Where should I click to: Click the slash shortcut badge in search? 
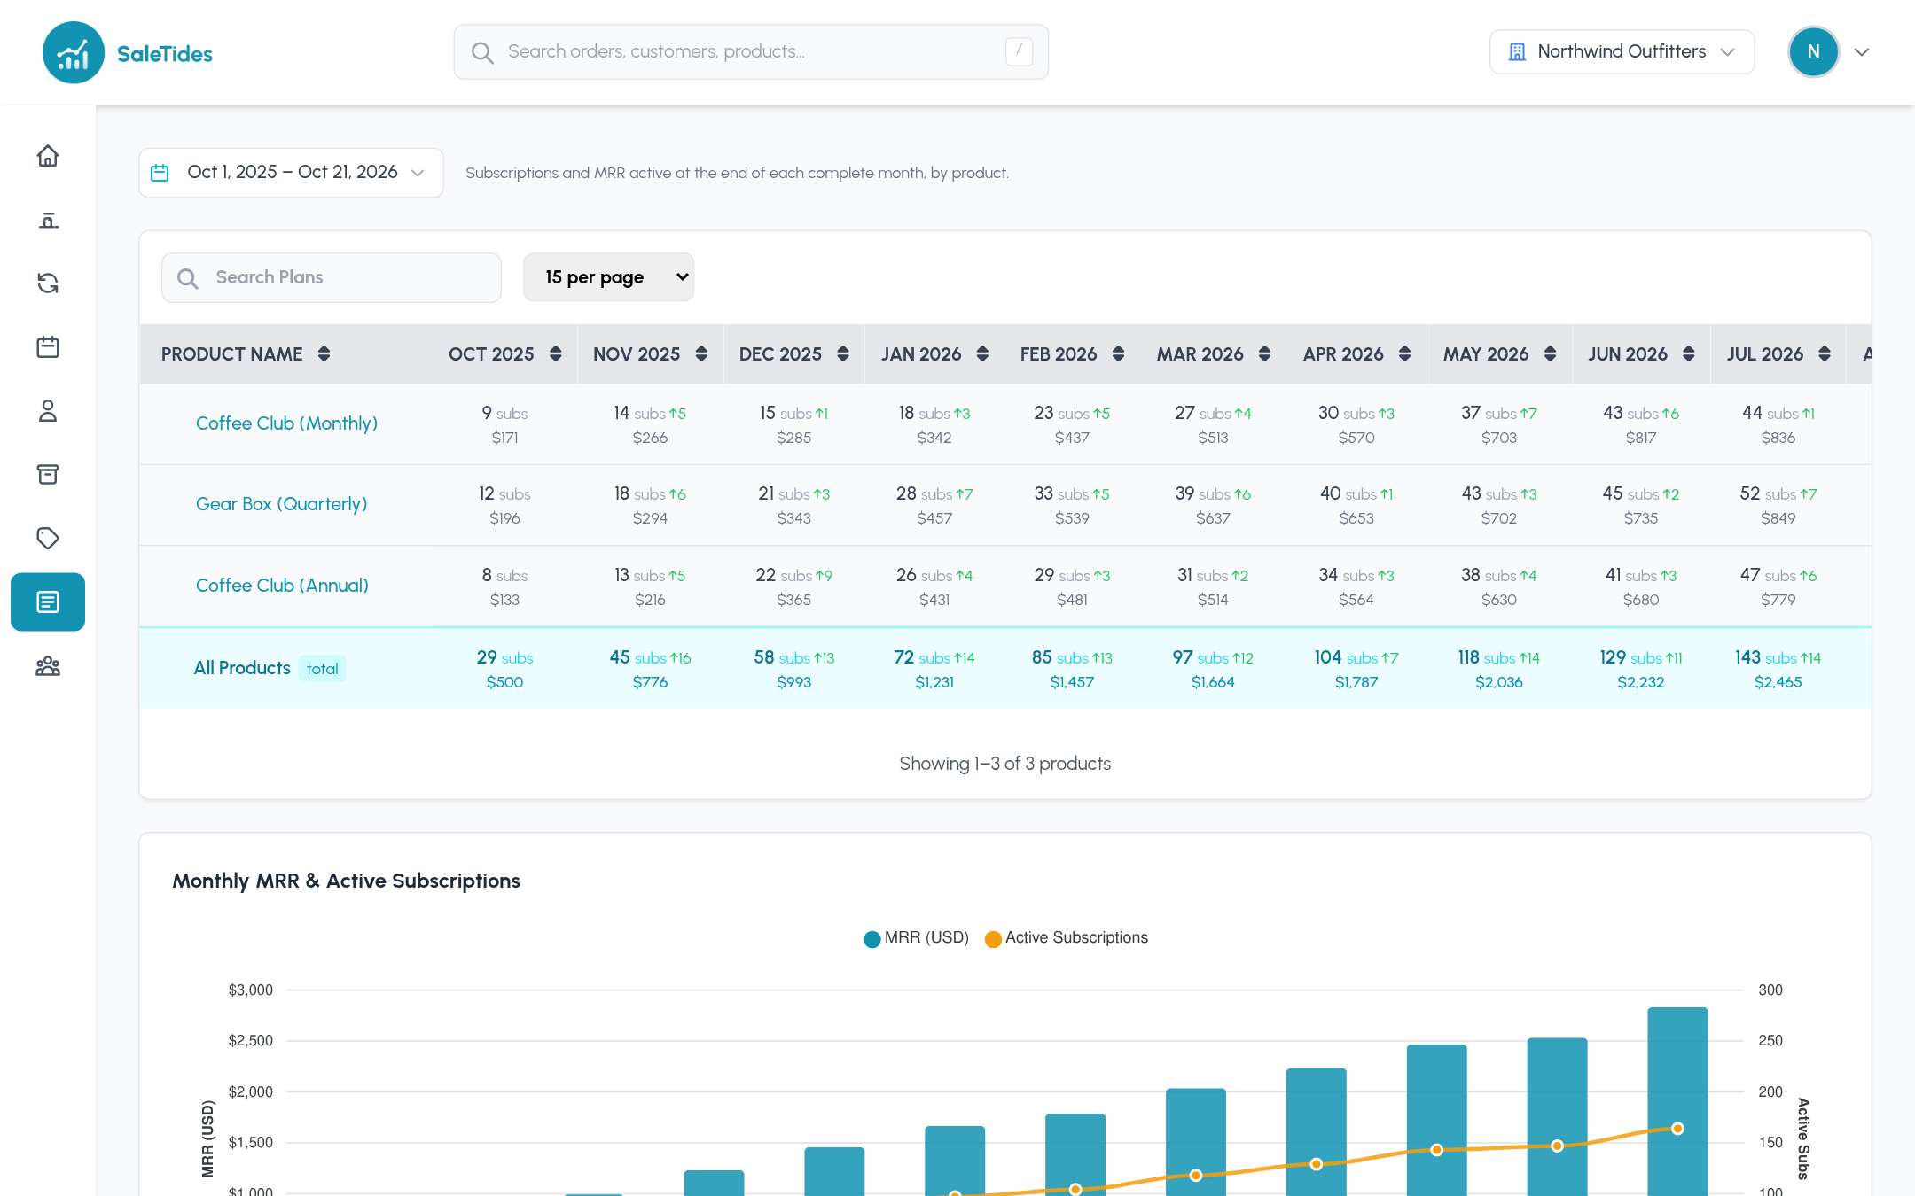point(1019,51)
